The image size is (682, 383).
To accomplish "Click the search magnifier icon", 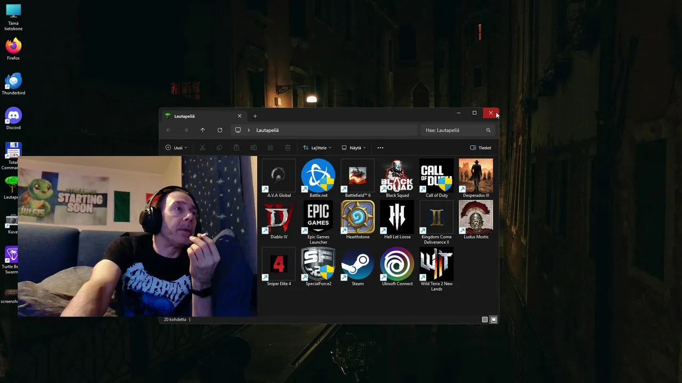I will (x=488, y=130).
